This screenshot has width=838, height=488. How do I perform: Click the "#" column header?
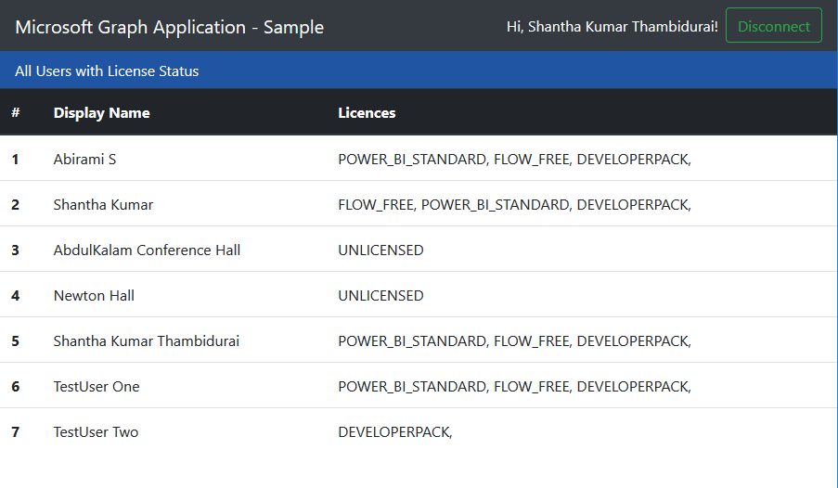pos(16,112)
